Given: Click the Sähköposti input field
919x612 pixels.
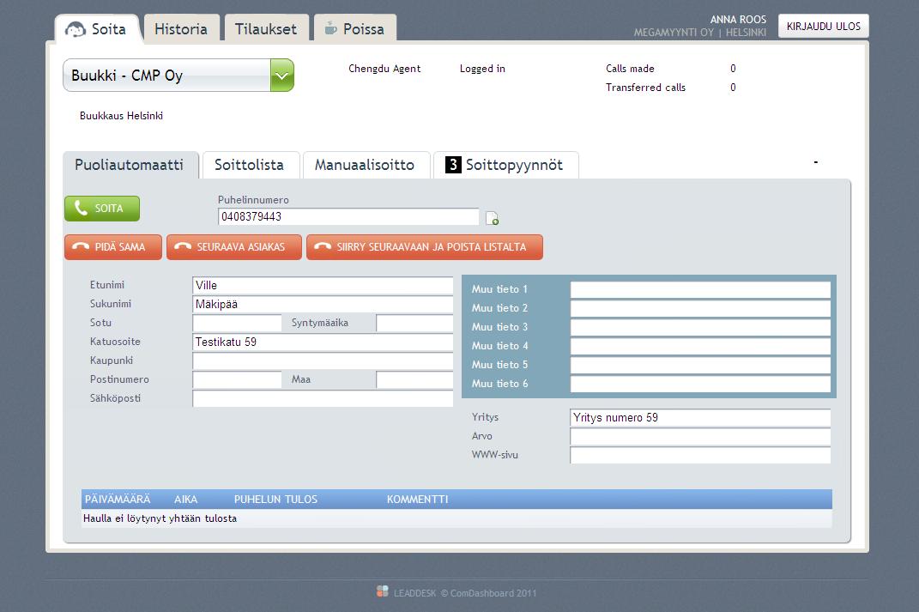Looking at the screenshot, I should [323, 398].
